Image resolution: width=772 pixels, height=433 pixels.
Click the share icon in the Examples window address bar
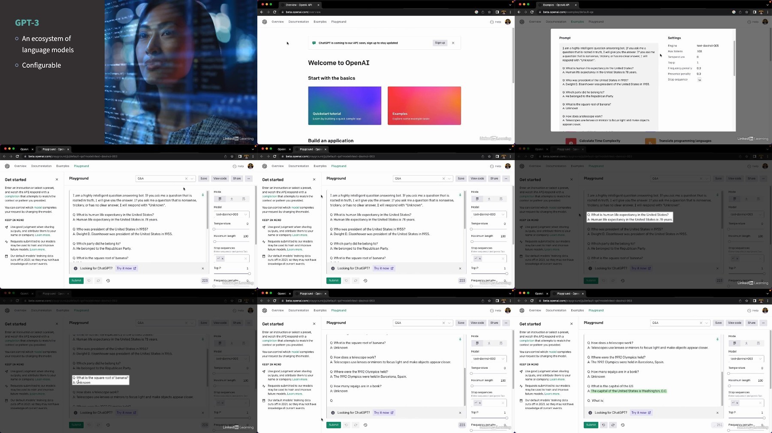(x=740, y=12)
